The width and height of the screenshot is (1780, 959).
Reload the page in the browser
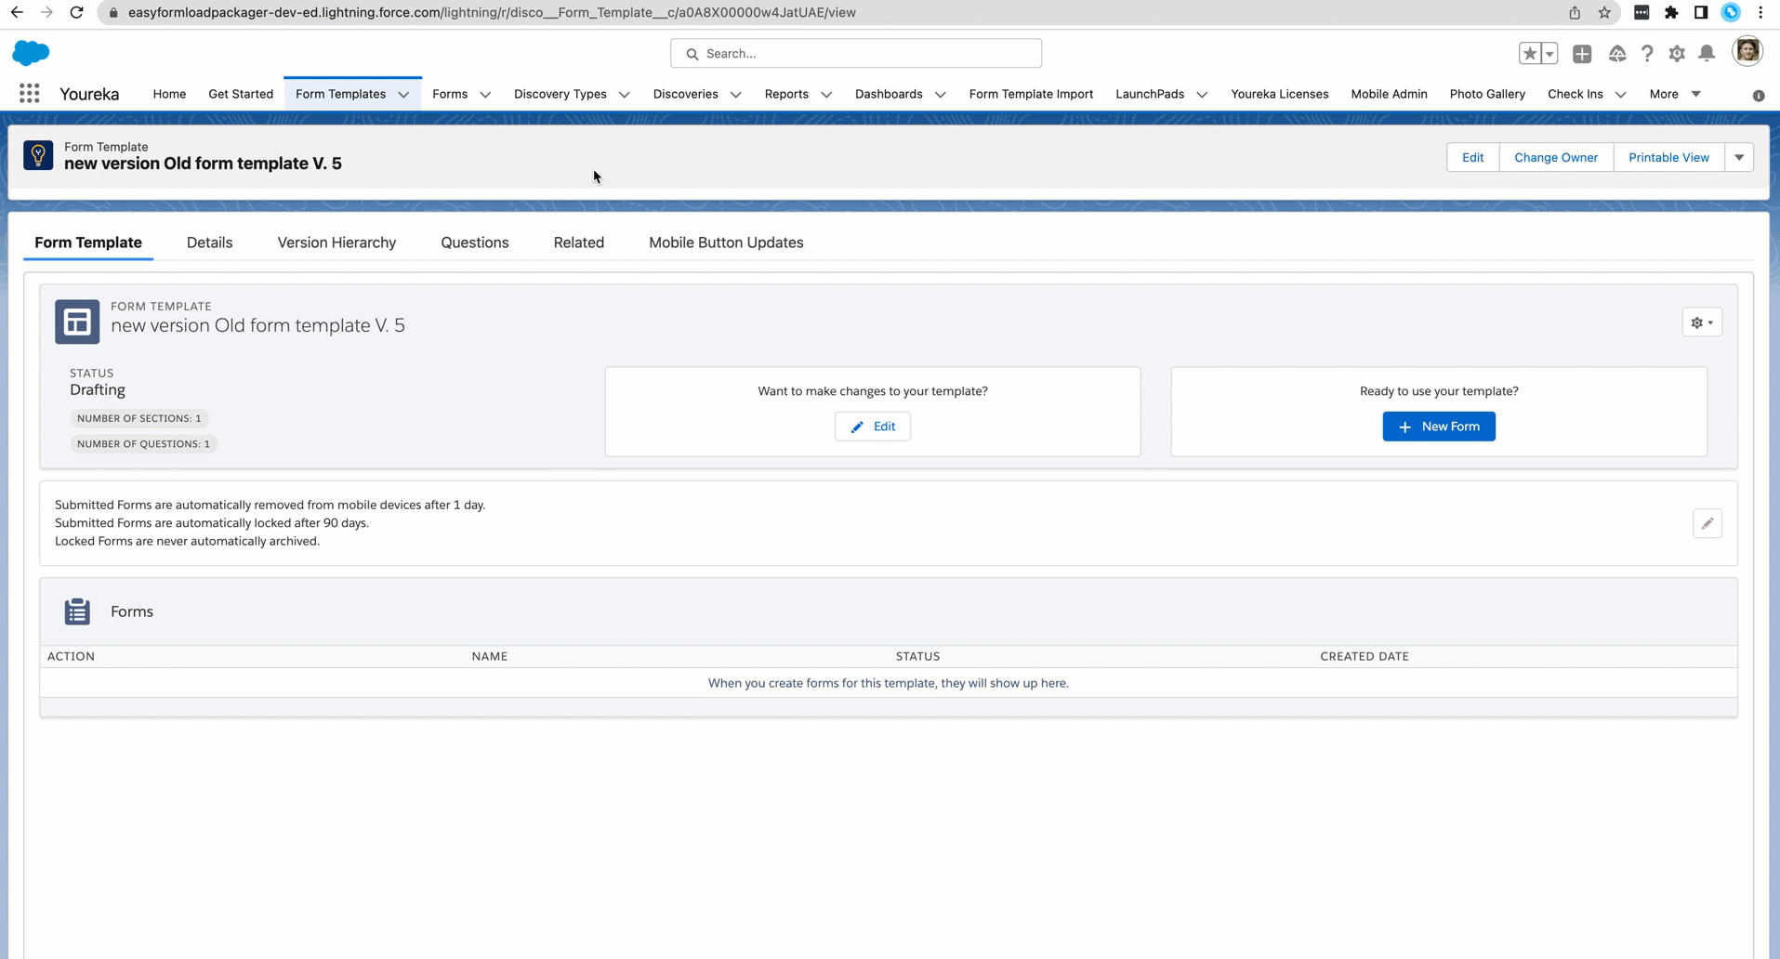tap(77, 12)
